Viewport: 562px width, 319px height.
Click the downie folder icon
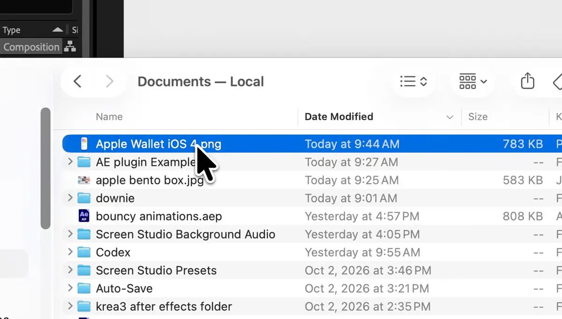[x=84, y=198]
